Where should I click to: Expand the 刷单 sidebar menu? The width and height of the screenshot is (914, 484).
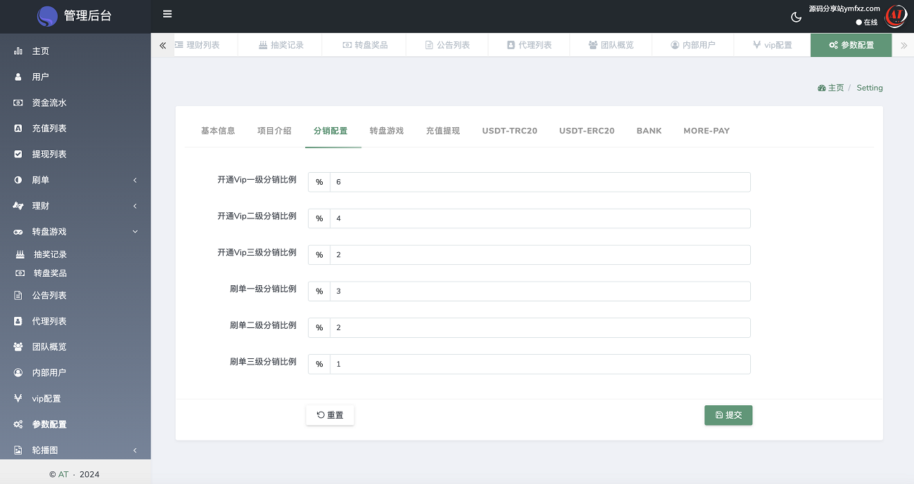(75, 180)
